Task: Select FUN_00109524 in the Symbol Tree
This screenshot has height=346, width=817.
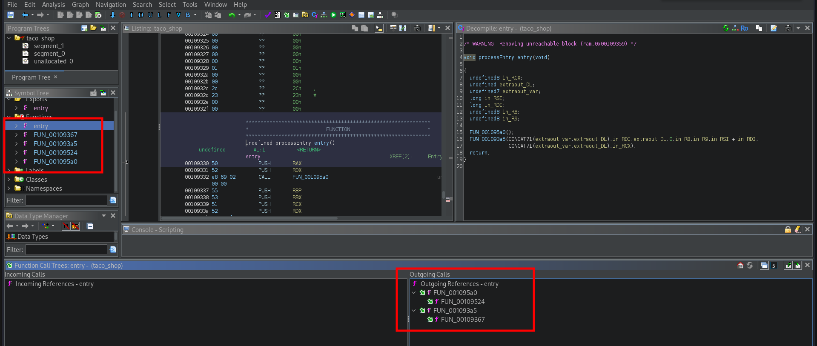Action: (55, 153)
